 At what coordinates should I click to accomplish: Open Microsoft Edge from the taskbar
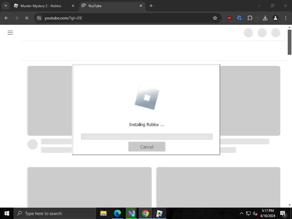117,213
